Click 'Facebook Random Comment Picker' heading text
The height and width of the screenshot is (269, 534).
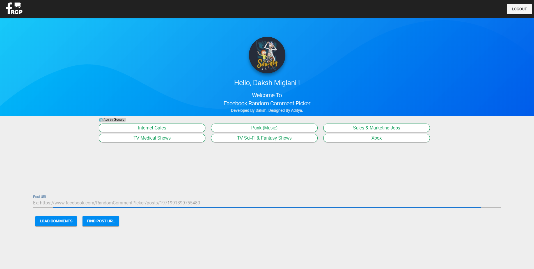267,103
